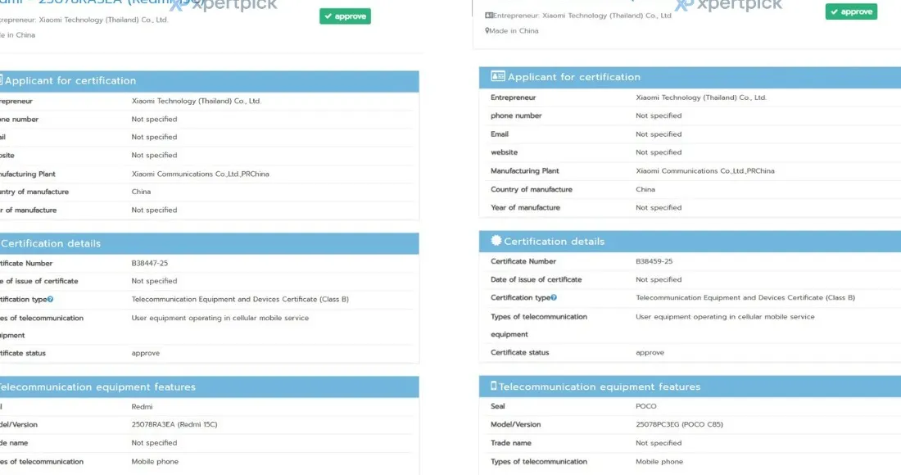Click the phone icon beside right Telecommunication equipment features
This screenshot has width=901, height=475.
(x=493, y=386)
